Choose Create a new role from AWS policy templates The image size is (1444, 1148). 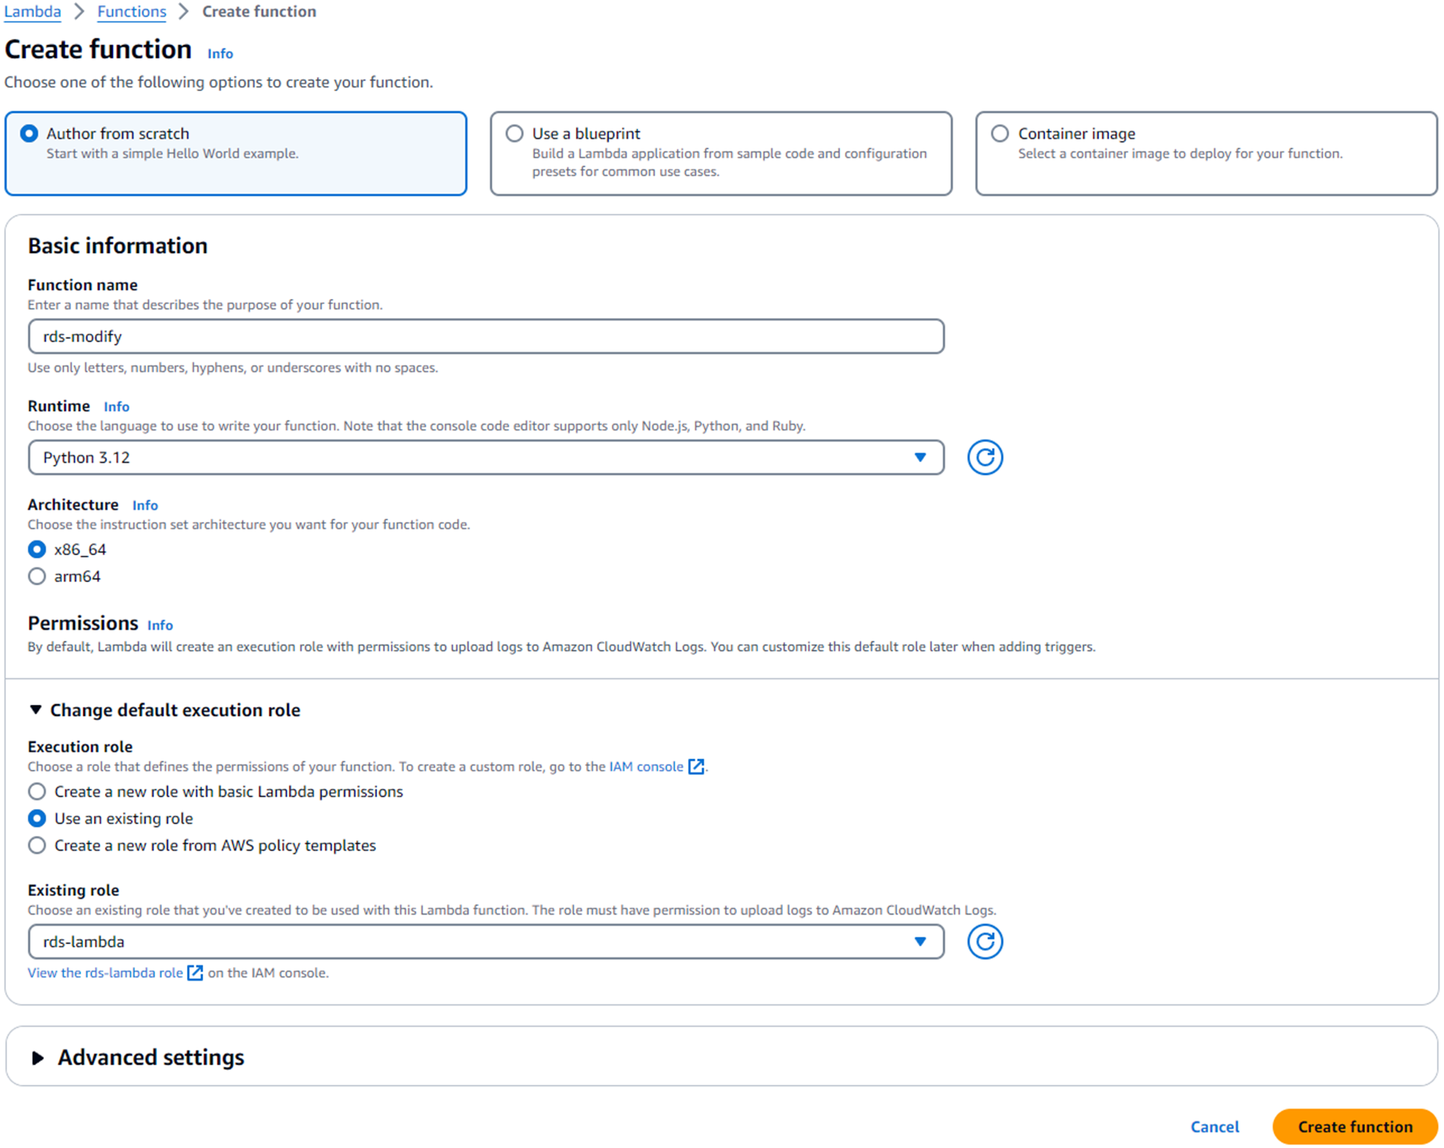click(x=37, y=845)
